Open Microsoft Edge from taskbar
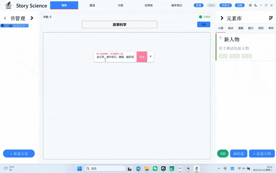 [138, 169]
